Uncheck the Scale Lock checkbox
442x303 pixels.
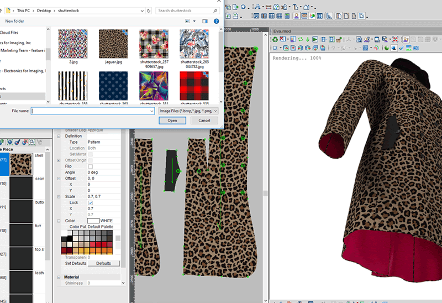click(x=91, y=202)
